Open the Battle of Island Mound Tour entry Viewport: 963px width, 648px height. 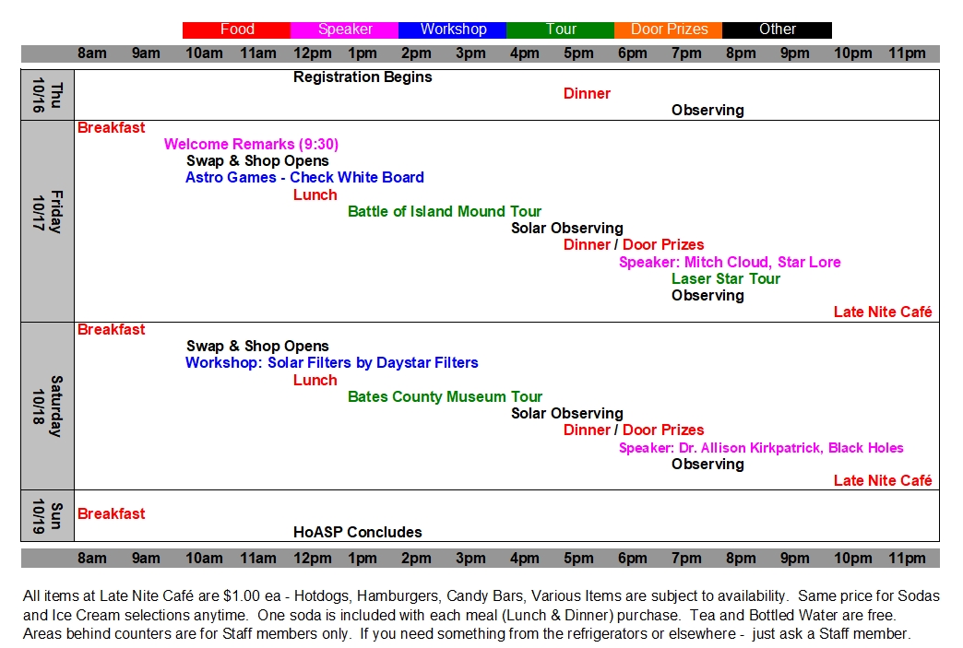(x=445, y=212)
